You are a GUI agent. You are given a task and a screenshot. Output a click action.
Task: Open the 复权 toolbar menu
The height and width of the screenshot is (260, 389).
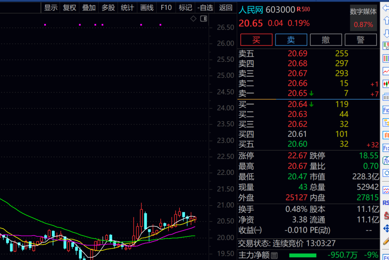tap(69, 8)
